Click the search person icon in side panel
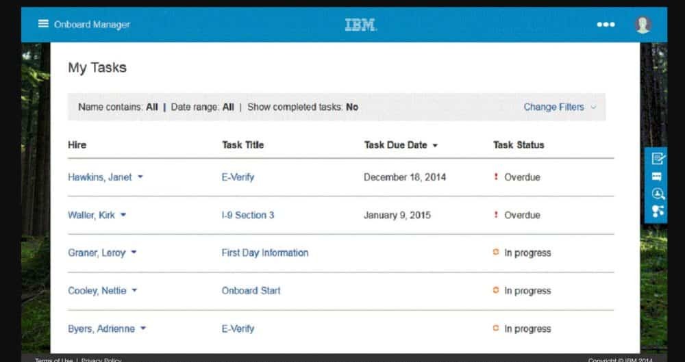 point(658,194)
